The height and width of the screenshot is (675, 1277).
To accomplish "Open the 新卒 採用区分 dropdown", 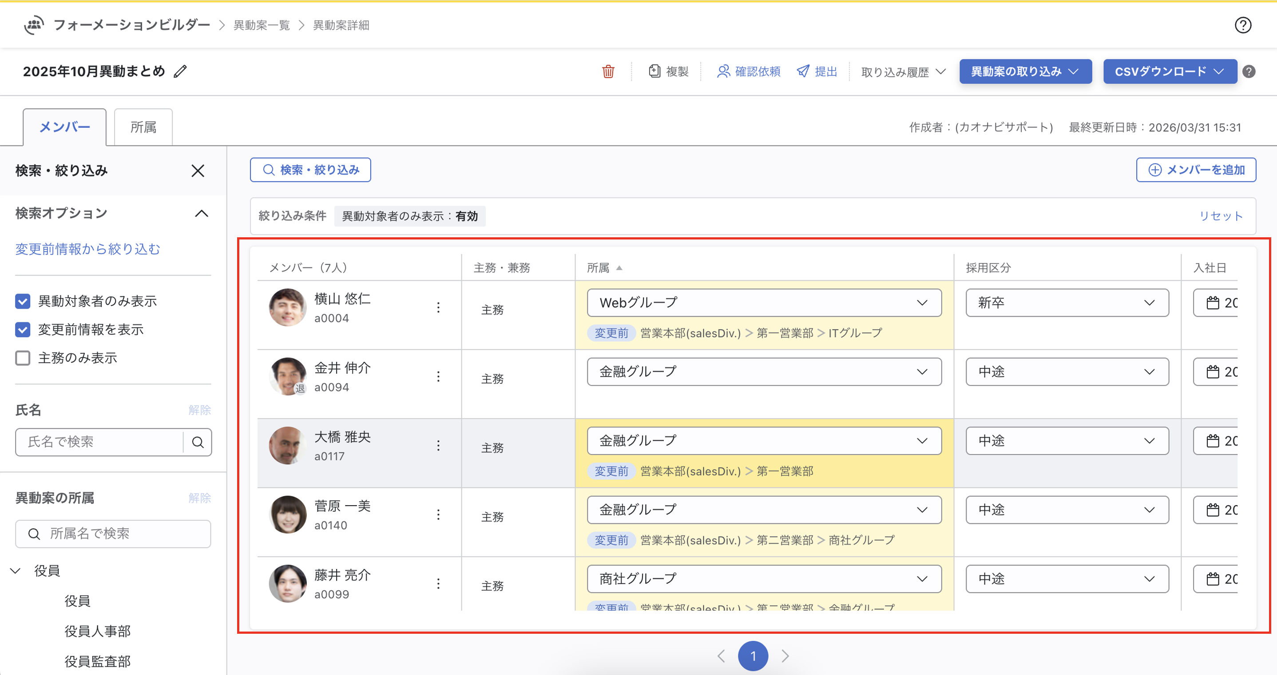I will pyautogui.click(x=1067, y=302).
